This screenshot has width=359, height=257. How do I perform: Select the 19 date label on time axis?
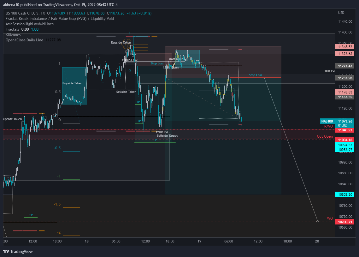(x=199, y=241)
